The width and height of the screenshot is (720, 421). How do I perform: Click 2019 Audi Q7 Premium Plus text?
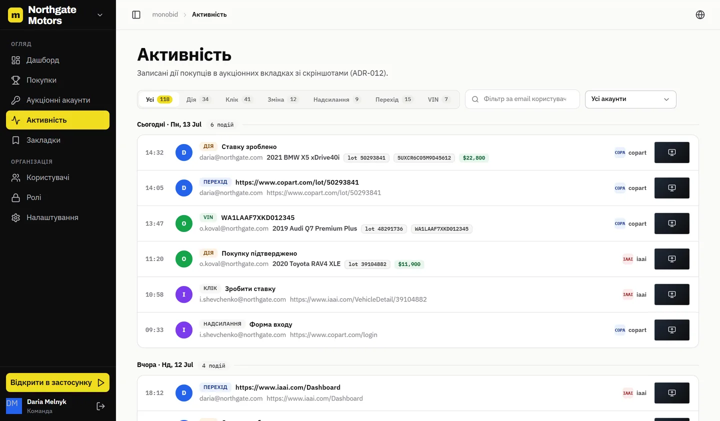[x=314, y=228]
